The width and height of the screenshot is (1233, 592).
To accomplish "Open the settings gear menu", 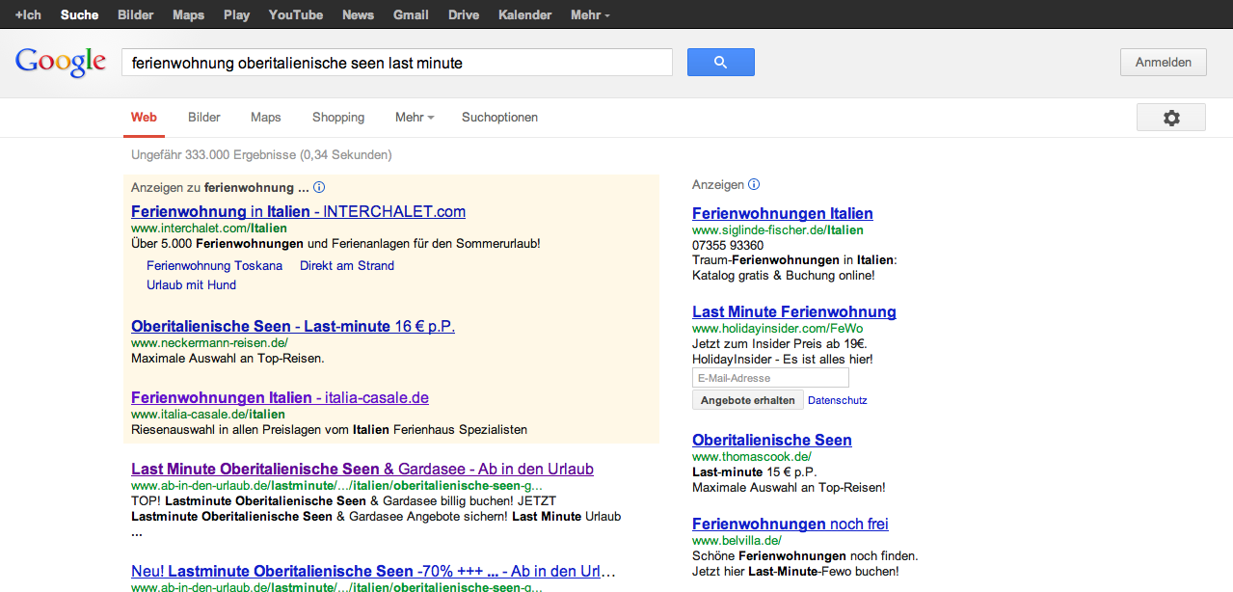I will 1170,118.
